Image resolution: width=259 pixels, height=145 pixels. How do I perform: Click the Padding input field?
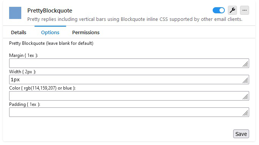tap(129, 112)
